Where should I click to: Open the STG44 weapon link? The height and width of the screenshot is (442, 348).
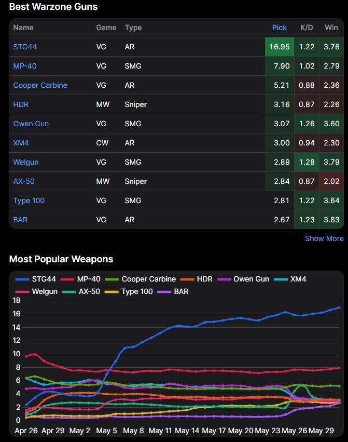25,47
